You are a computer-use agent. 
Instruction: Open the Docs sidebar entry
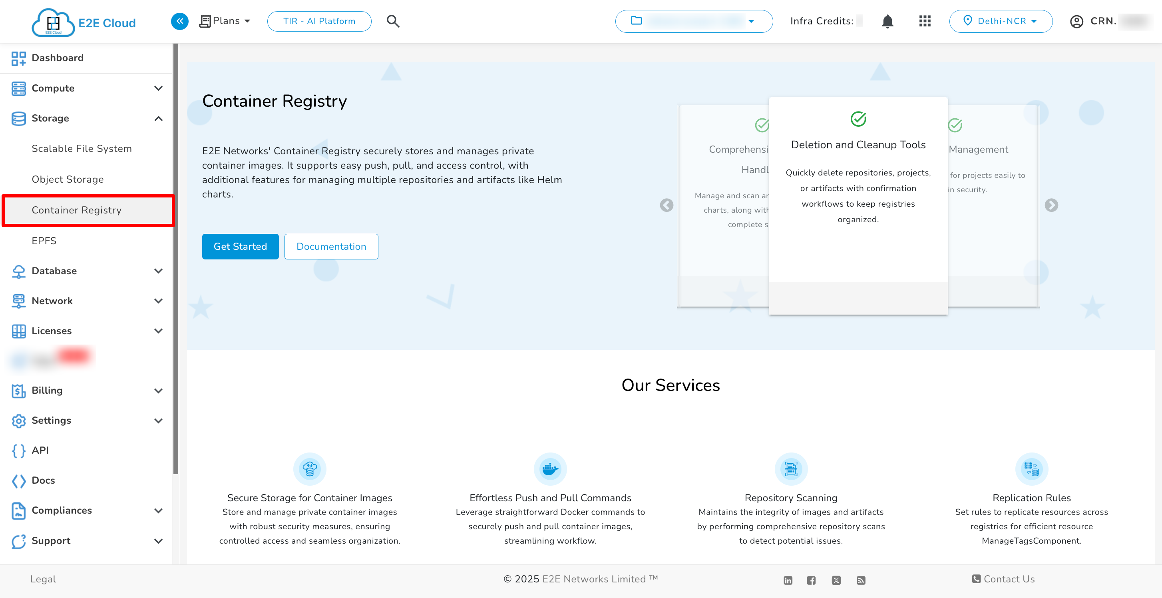tap(43, 480)
